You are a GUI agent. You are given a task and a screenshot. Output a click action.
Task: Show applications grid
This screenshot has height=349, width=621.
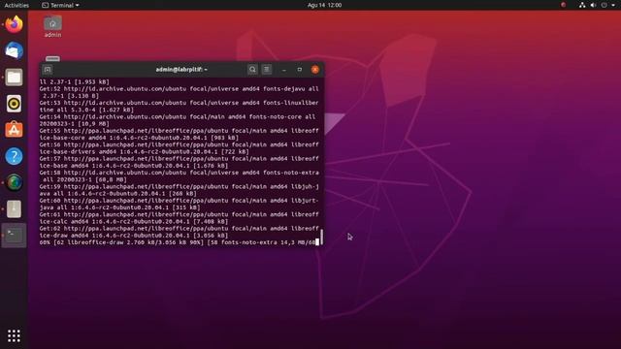14,336
